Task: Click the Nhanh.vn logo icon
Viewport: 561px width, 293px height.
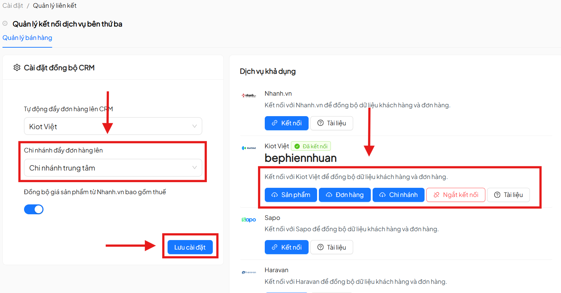Action: [x=249, y=95]
